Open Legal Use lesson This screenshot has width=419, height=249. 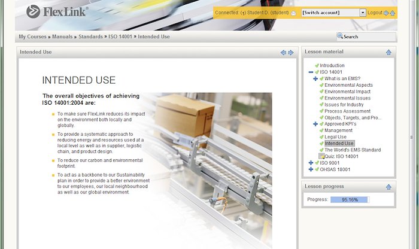click(335, 137)
